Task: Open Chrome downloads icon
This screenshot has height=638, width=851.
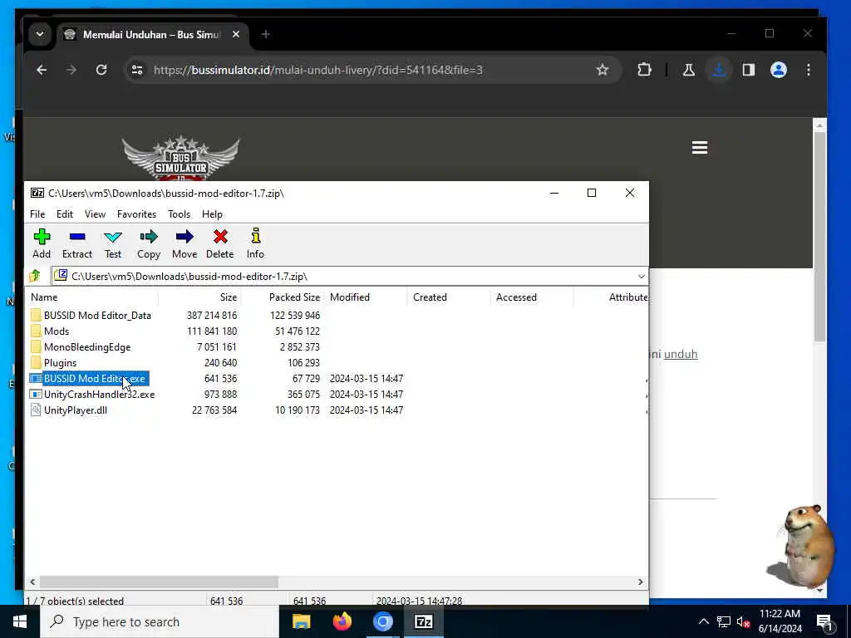Action: click(719, 70)
